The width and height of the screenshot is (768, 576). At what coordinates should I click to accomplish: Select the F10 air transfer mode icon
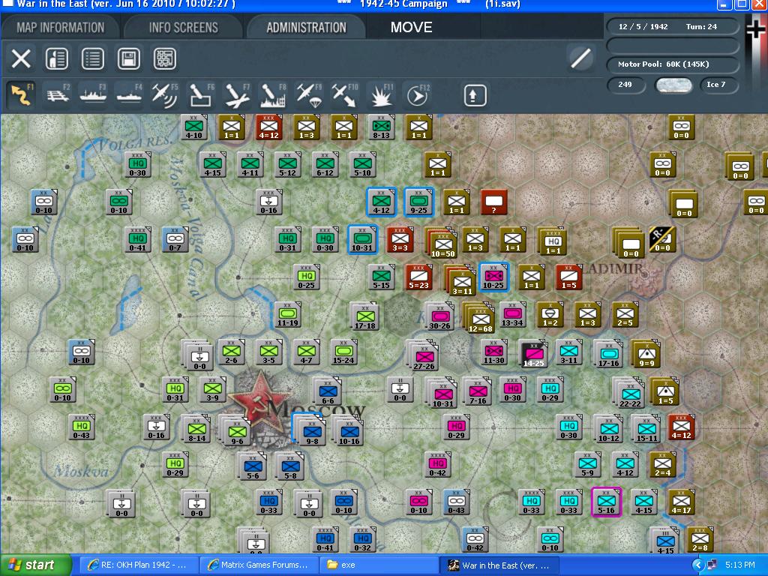[x=345, y=94]
